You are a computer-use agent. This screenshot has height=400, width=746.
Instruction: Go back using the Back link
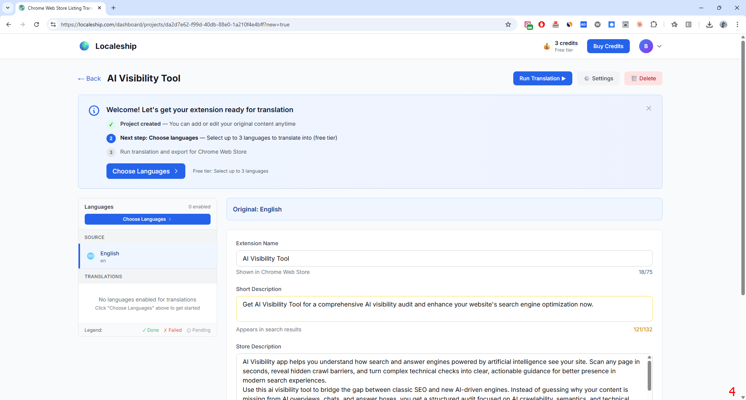(x=89, y=78)
